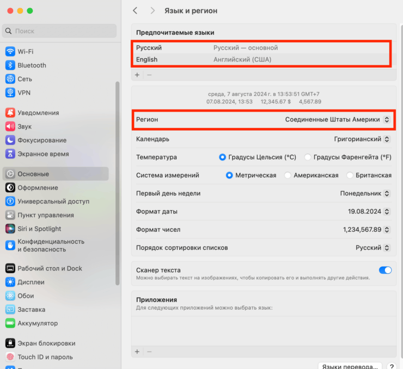Remove application language with minus
Image resolution: width=403 pixels, height=369 pixels.
coord(149,352)
